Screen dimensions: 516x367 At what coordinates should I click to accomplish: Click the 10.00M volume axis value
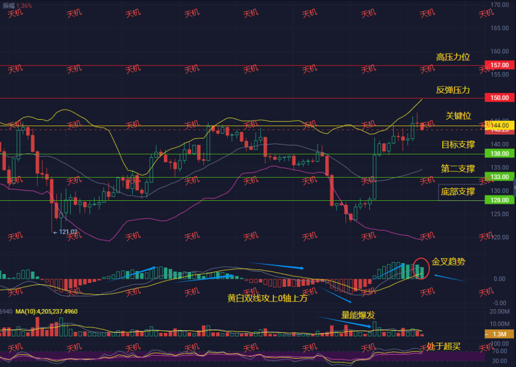pos(499,324)
